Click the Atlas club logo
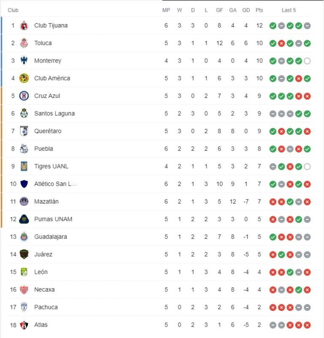 pos(24,325)
